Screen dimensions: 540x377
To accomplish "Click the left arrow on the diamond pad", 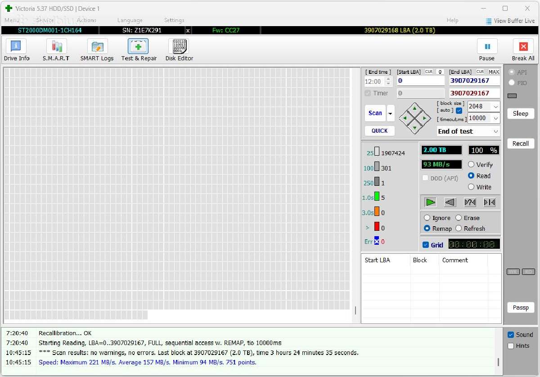I will point(405,119).
